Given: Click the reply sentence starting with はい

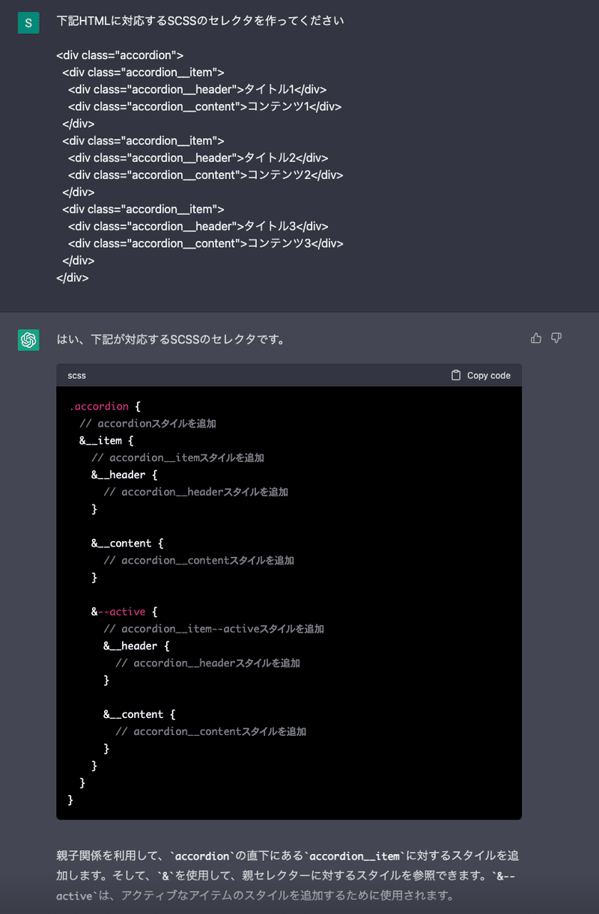Looking at the screenshot, I should point(171,339).
